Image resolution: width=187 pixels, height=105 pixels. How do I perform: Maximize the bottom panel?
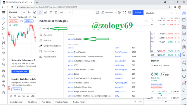(140, 102)
